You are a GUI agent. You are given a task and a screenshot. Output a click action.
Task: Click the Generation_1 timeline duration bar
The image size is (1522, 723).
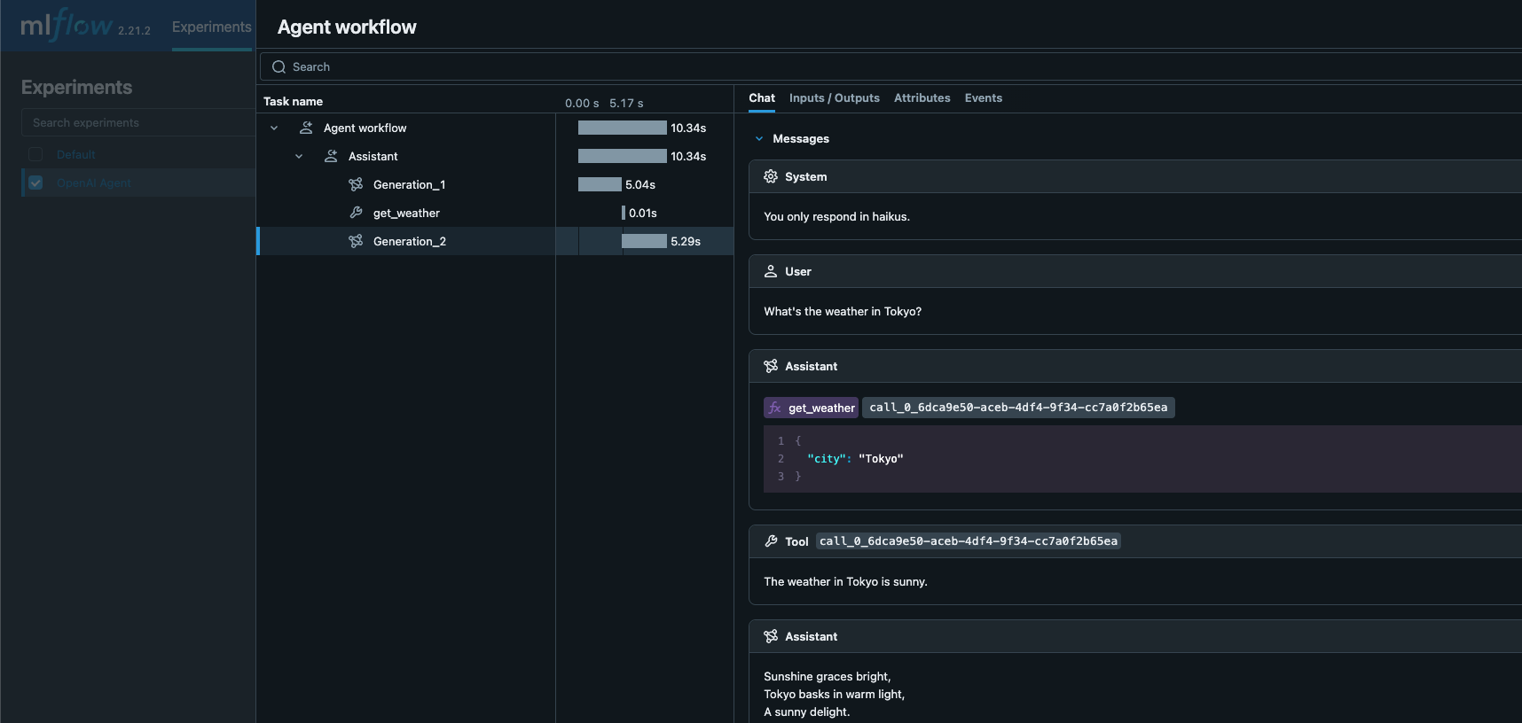coord(600,185)
